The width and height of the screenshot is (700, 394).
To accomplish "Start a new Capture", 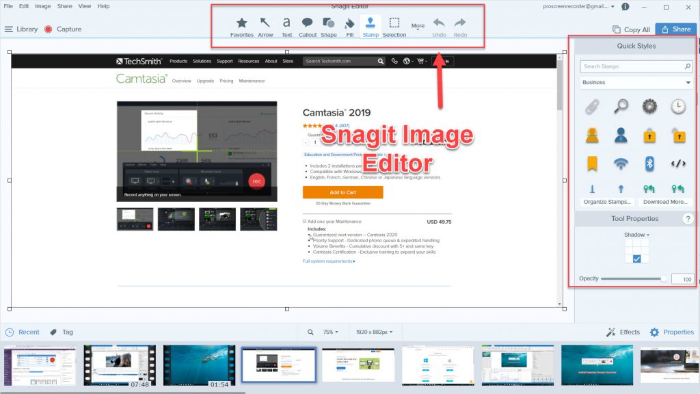I will pyautogui.click(x=63, y=29).
